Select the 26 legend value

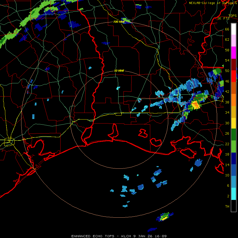(x=227, y=134)
